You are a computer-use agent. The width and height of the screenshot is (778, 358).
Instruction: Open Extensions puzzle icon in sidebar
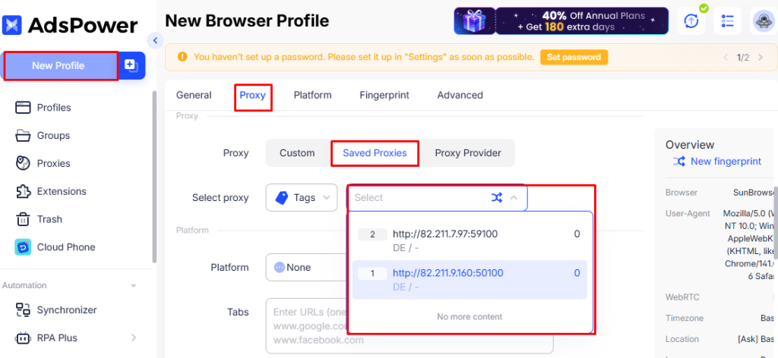click(23, 191)
